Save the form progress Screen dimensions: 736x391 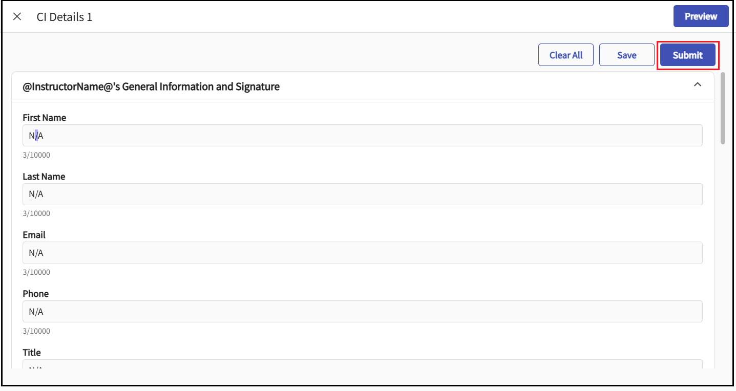click(626, 55)
